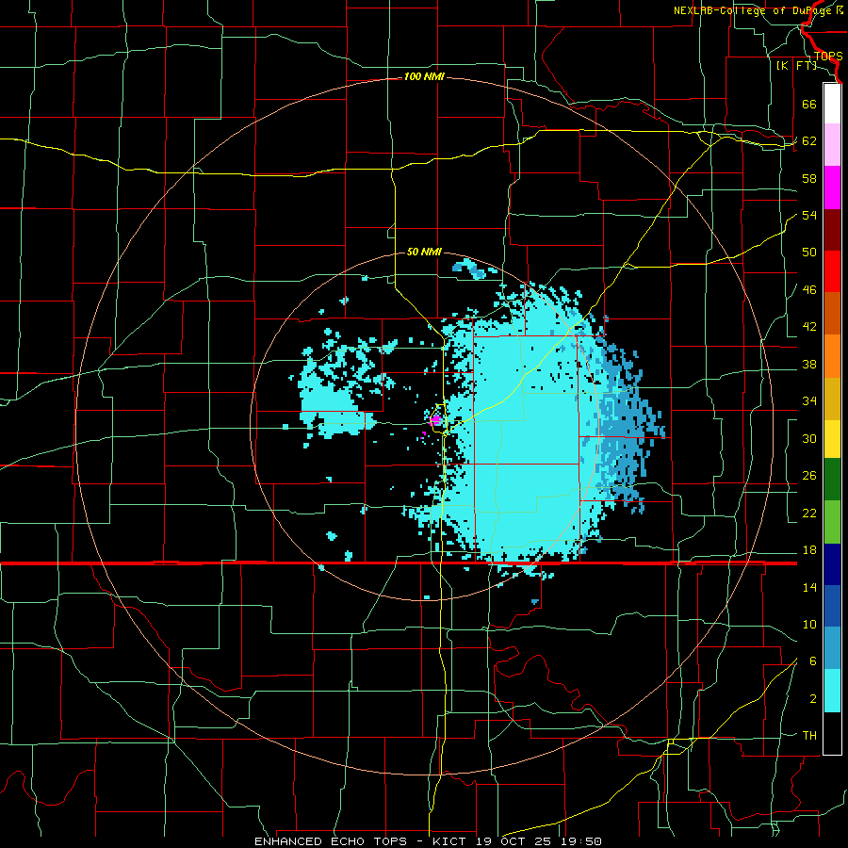Click the [K FT] units label

pyautogui.click(x=796, y=65)
